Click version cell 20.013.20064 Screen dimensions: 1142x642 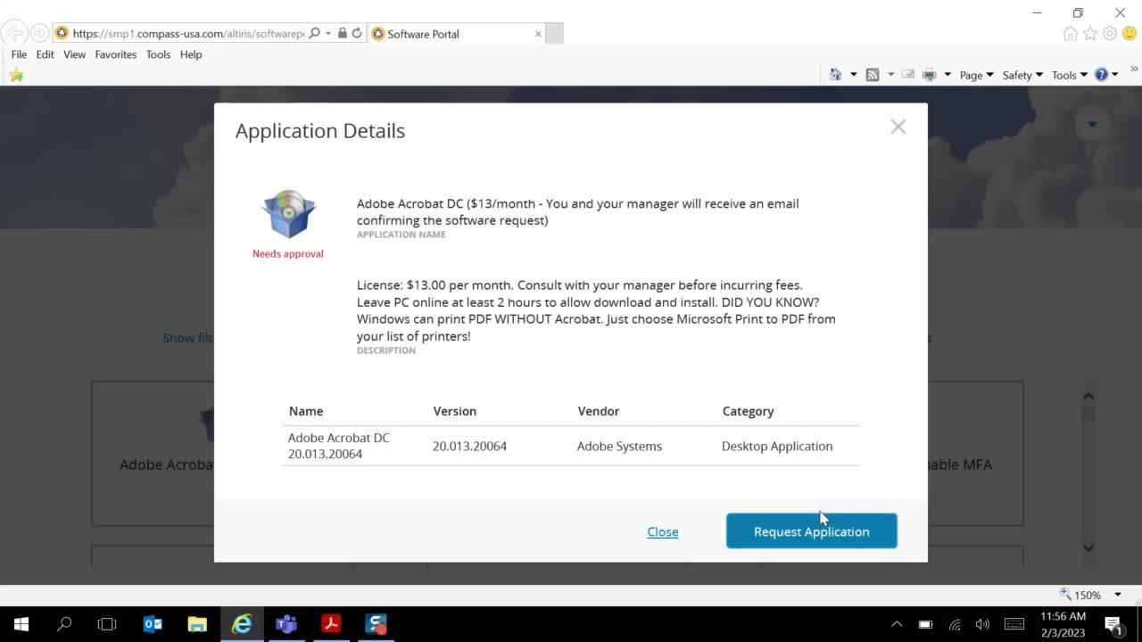coord(469,446)
